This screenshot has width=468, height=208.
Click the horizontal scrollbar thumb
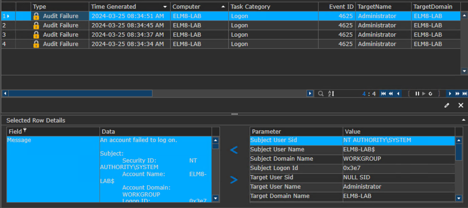tap(80, 94)
